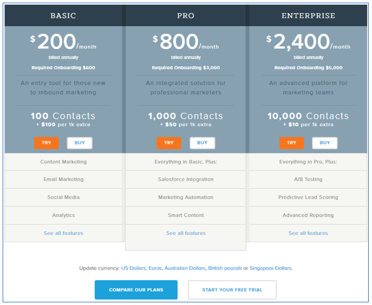Select the PRO plan header
The height and width of the screenshot is (305, 372).
pos(186,16)
